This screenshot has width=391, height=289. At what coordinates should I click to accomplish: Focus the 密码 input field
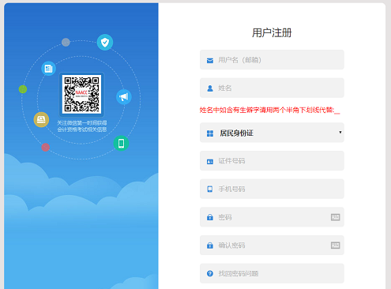click(272, 217)
